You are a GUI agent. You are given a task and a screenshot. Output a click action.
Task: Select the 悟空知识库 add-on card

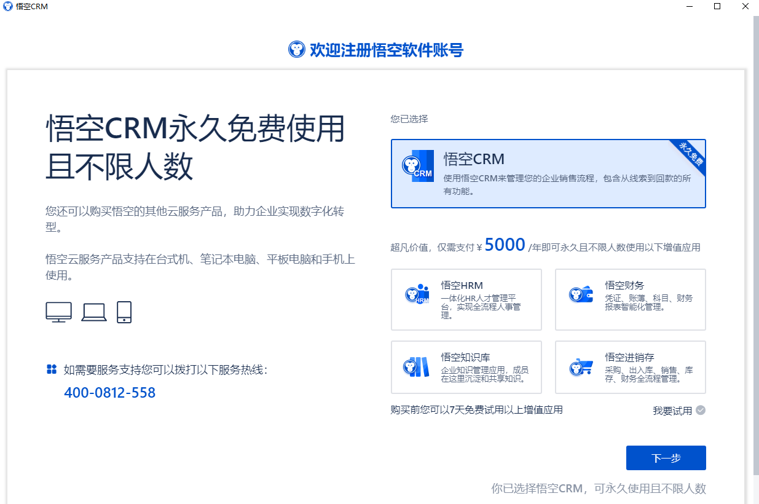466,367
